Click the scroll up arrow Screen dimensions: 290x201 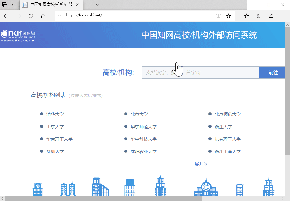point(288,25)
